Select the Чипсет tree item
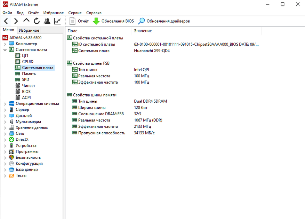Screen dimensions: 305x219 tap(28, 86)
